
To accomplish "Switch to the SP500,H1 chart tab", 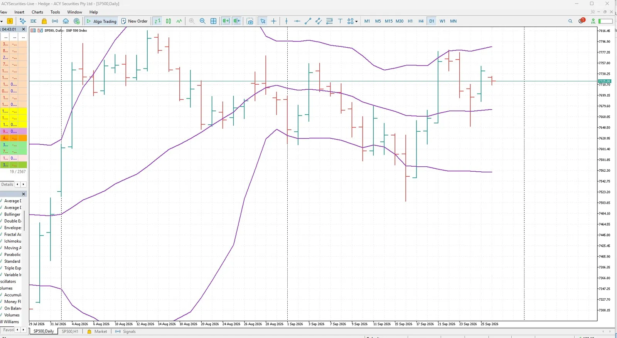I will tap(70, 331).
